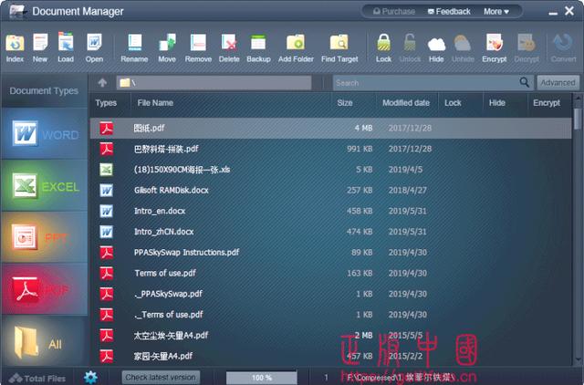Show All document types

tap(45, 341)
